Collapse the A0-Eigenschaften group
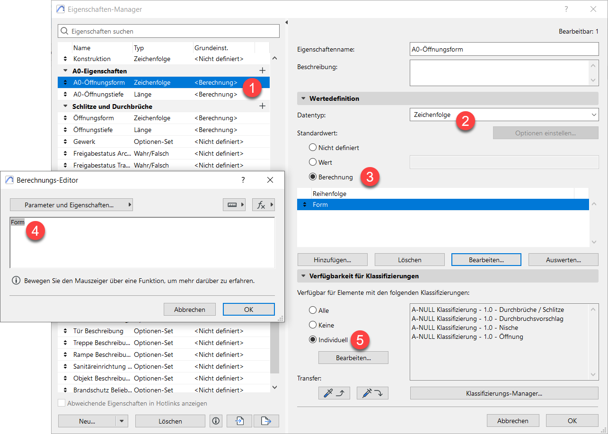Screen dimensions: 608x434 coord(65,71)
